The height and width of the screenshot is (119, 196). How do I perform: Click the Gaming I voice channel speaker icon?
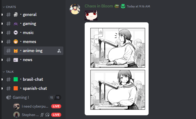(9, 97)
